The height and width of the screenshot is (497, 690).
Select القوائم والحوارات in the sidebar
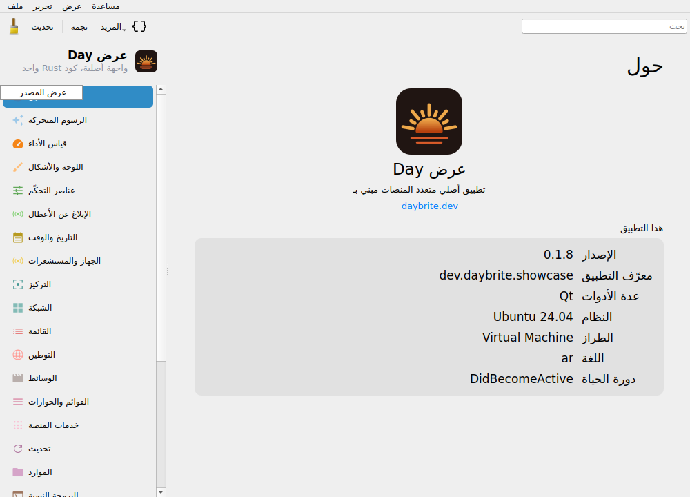tap(78, 402)
